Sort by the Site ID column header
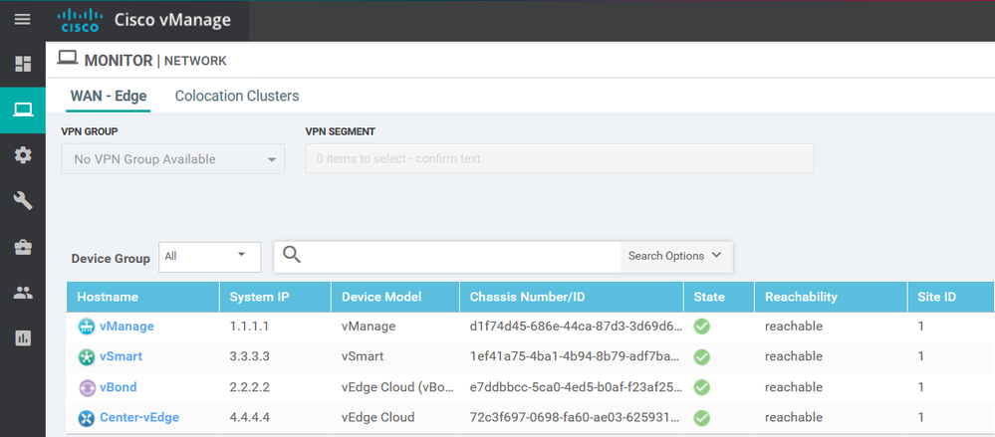995x437 pixels. pyautogui.click(x=950, y=297)
